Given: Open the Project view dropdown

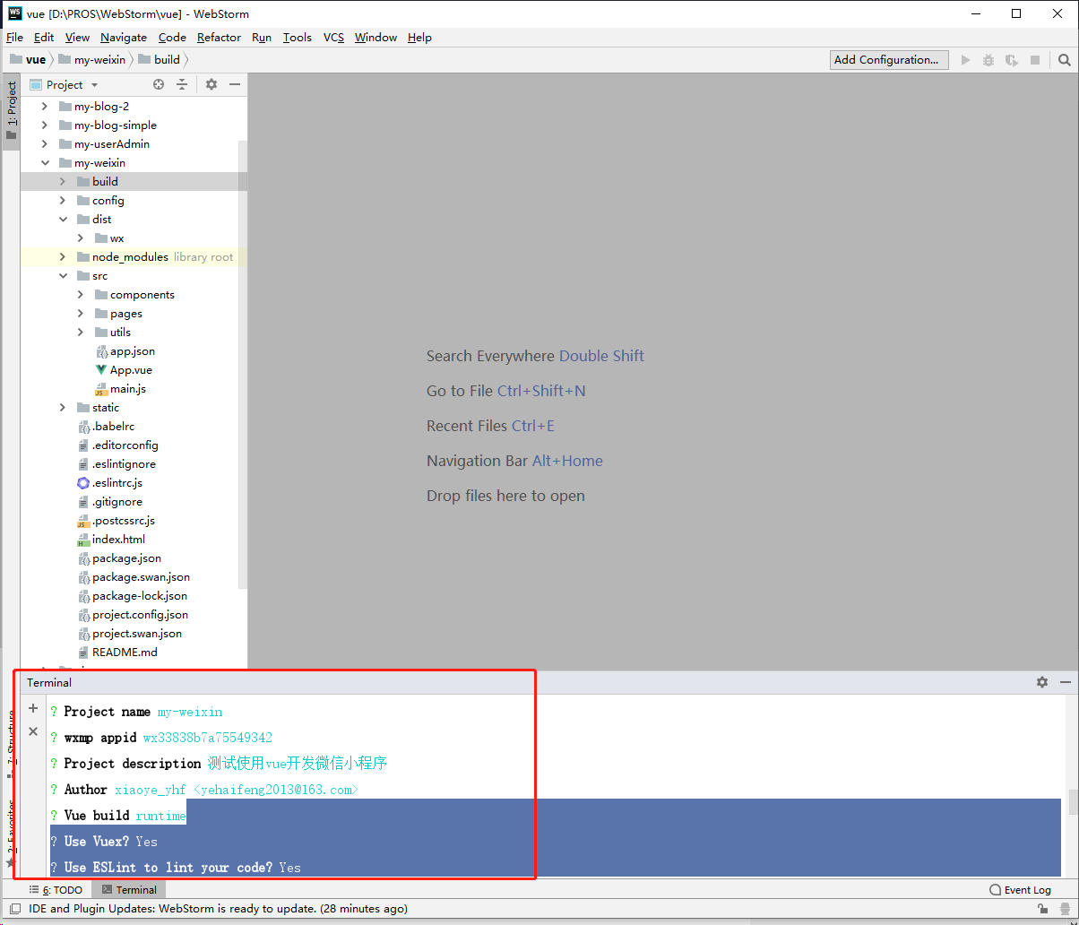Looking at the screenshot, I should click(94, 85).
